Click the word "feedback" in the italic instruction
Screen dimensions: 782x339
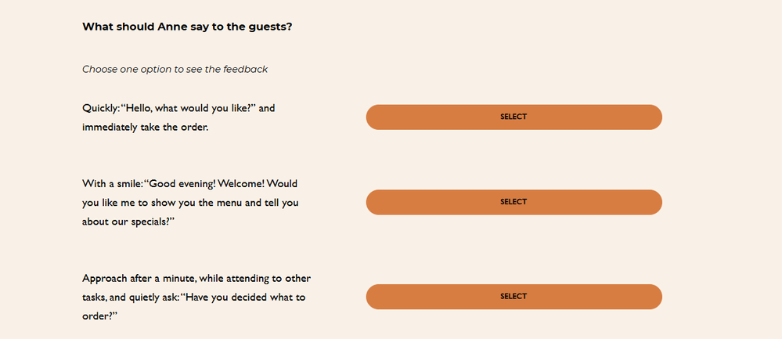pyautogui.click(x=246, y=70)
